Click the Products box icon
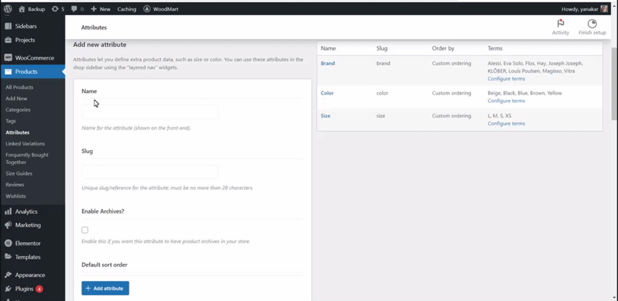618x301 pixels. coord(8,72)
